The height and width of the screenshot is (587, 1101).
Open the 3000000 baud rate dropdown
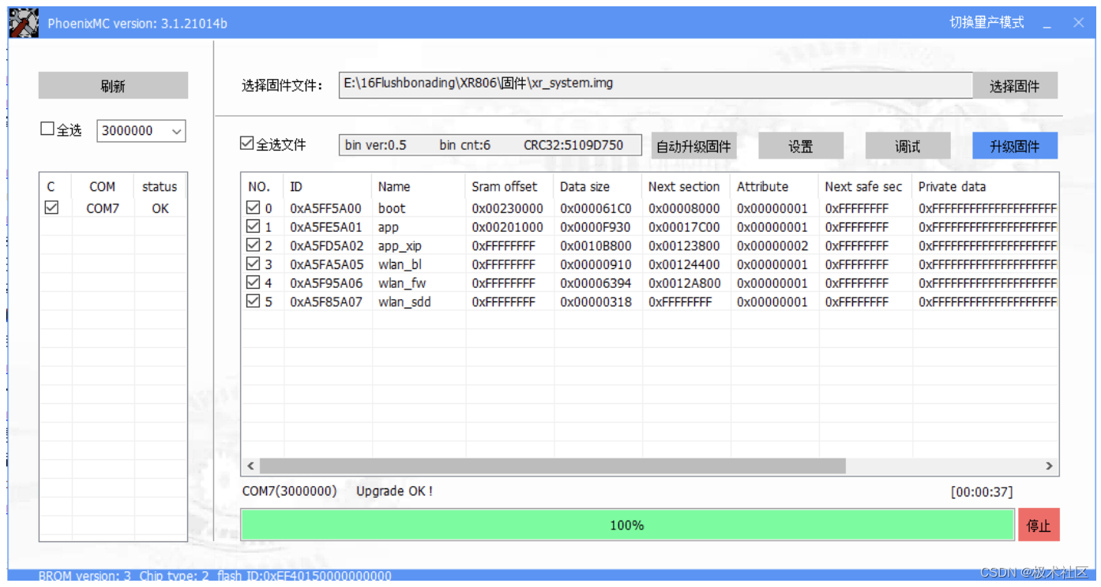tap(141, 131)
